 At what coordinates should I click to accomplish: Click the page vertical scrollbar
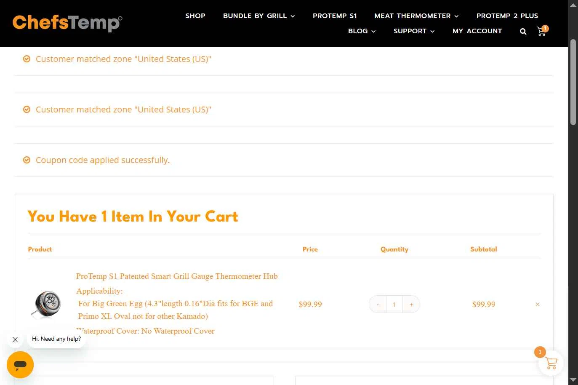pos(573,82)
